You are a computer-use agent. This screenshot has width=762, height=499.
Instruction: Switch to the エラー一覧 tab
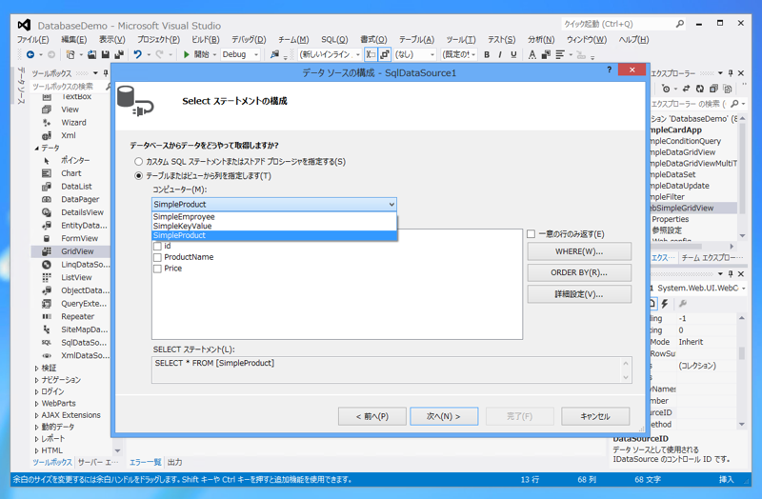pos(145,462)
